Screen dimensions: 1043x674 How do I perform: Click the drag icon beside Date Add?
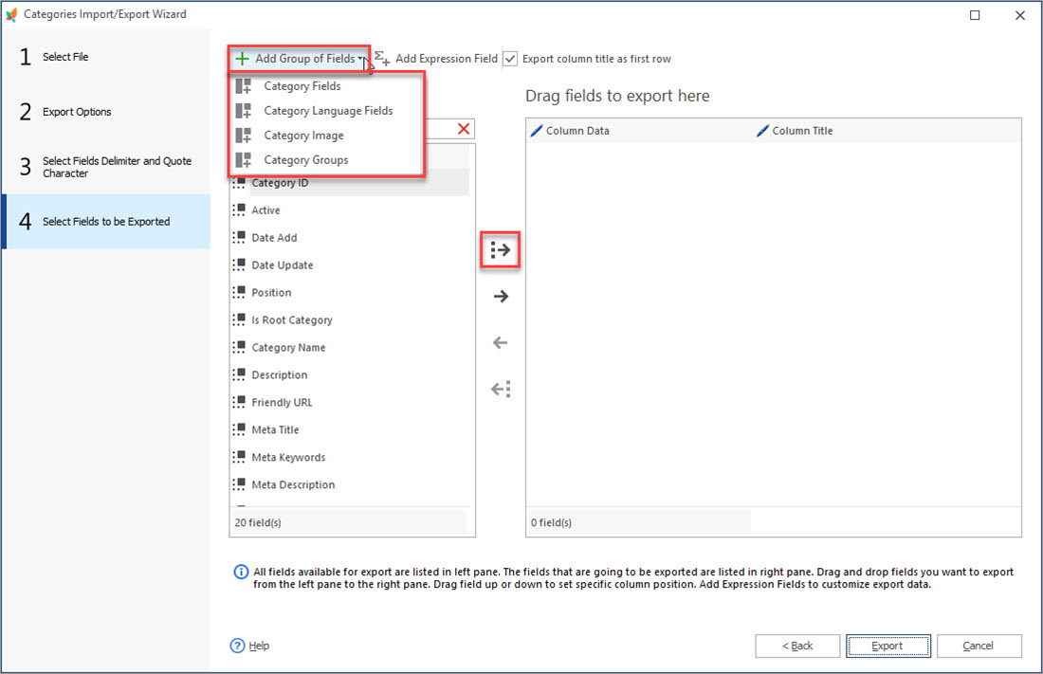[x=239, y=237]
